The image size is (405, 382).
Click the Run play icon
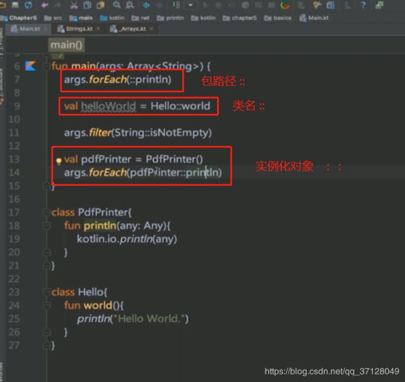coord(206,5)
